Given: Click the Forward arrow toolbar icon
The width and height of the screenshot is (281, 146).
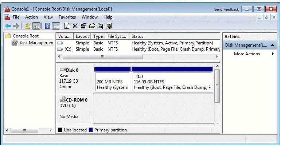Looking at the screenshot, I should pos(16,26).
